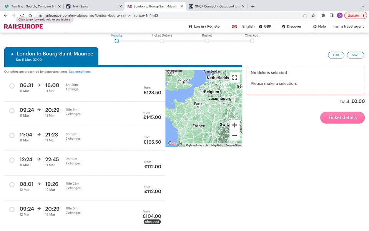Click the pink Ticket details button

point(342,117)
